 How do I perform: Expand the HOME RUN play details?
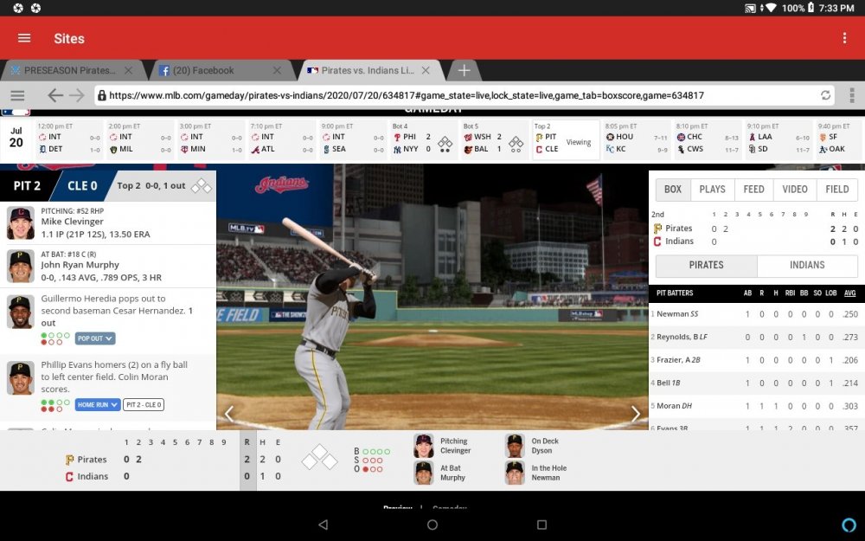point(97,404)
